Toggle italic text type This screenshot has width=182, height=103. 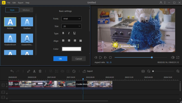click(69, 33)
